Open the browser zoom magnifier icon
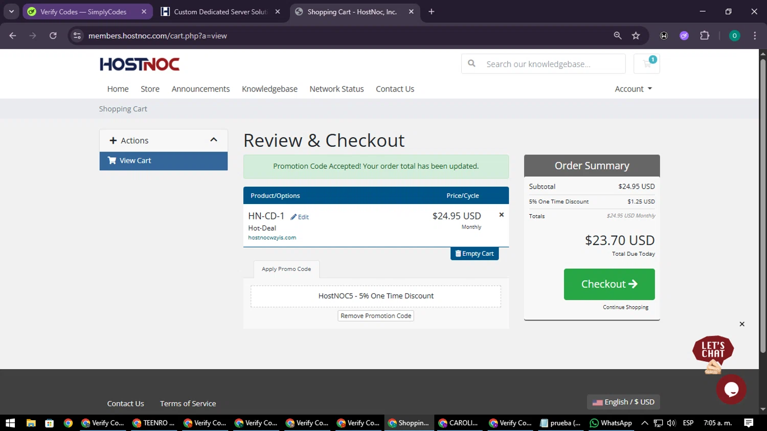This screenshot has width=767, height=431. [x=618, y=35]
